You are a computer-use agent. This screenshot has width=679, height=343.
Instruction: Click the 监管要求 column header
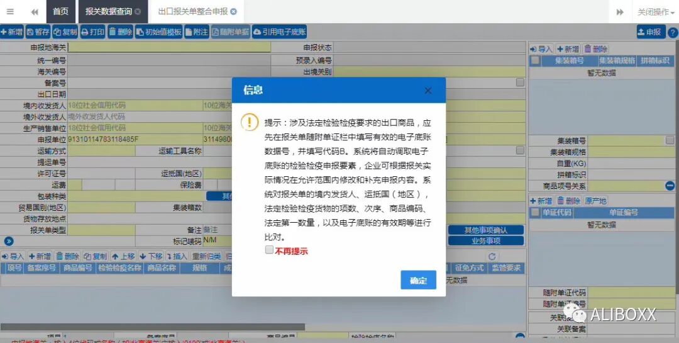click(x=505, y=268)
